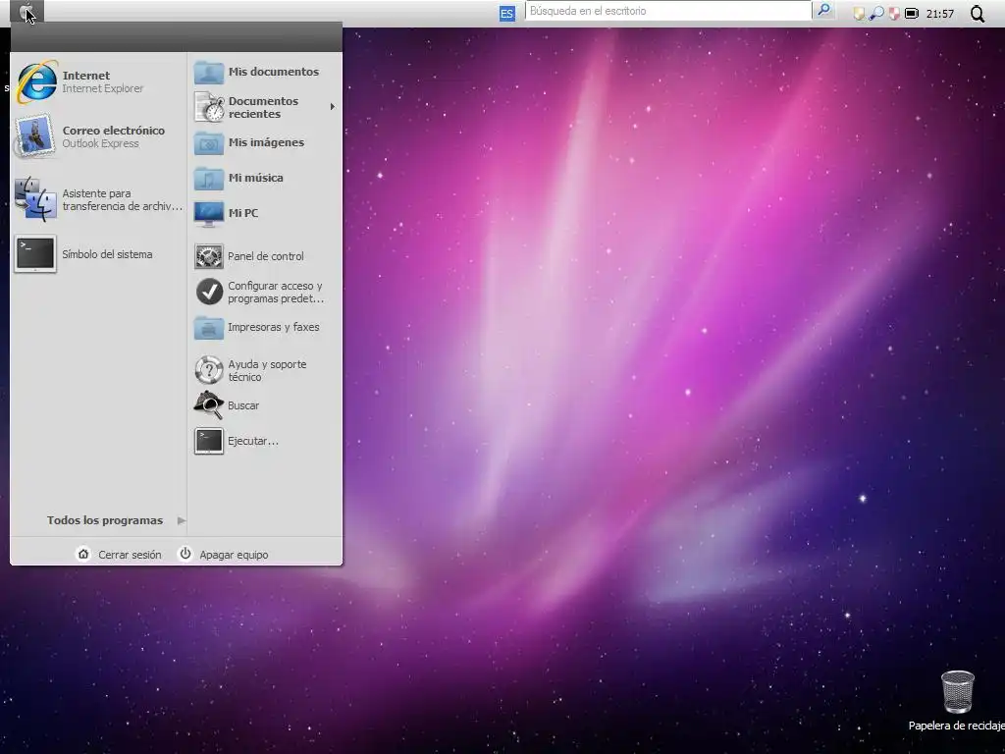Click Cerrar sesión house icon
Screen dimensions: 1005x754
[83, 554]
